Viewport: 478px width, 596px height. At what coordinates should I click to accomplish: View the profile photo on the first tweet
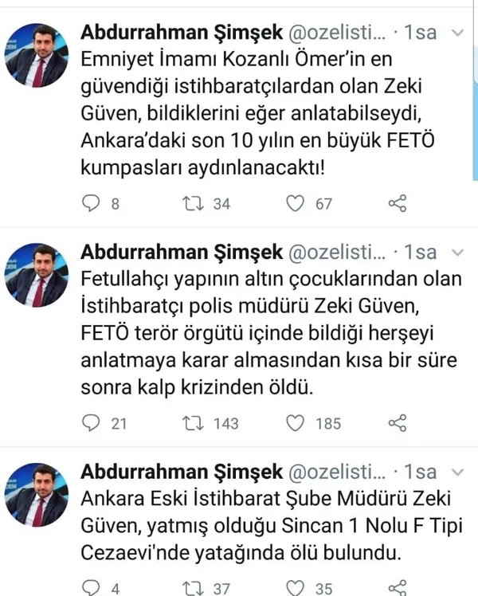coord(37,54)
